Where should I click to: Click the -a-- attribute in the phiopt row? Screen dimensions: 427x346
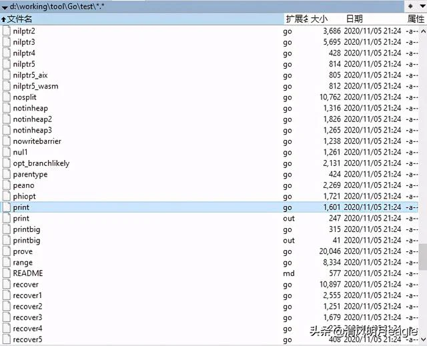click(412, 196)
